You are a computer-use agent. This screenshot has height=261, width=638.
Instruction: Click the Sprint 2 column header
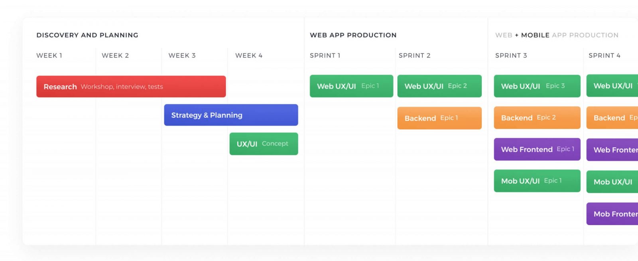tap(414, 55)
